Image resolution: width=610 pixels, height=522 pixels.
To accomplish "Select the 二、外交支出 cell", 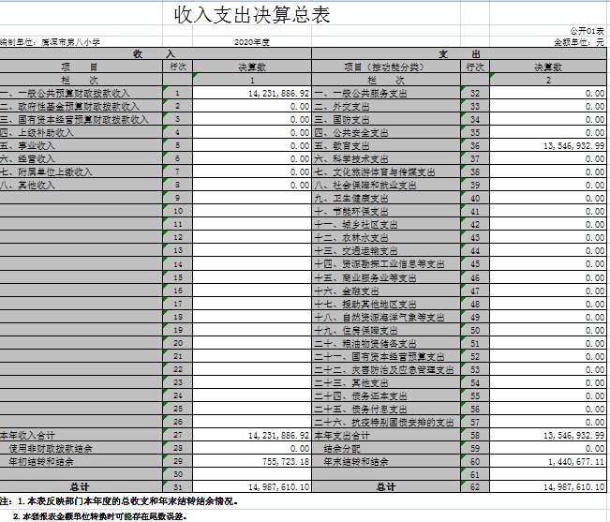I will pyautogui.click(x=386, y=106).
